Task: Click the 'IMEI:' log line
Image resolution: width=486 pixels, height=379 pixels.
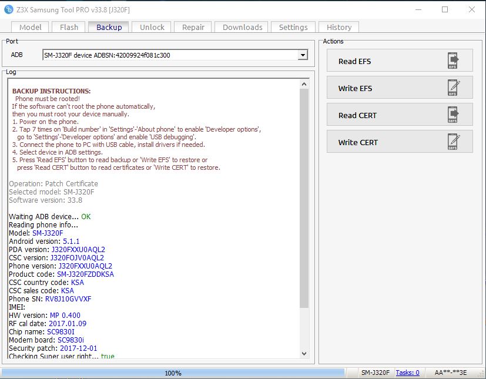Action: tap(17, 307)
